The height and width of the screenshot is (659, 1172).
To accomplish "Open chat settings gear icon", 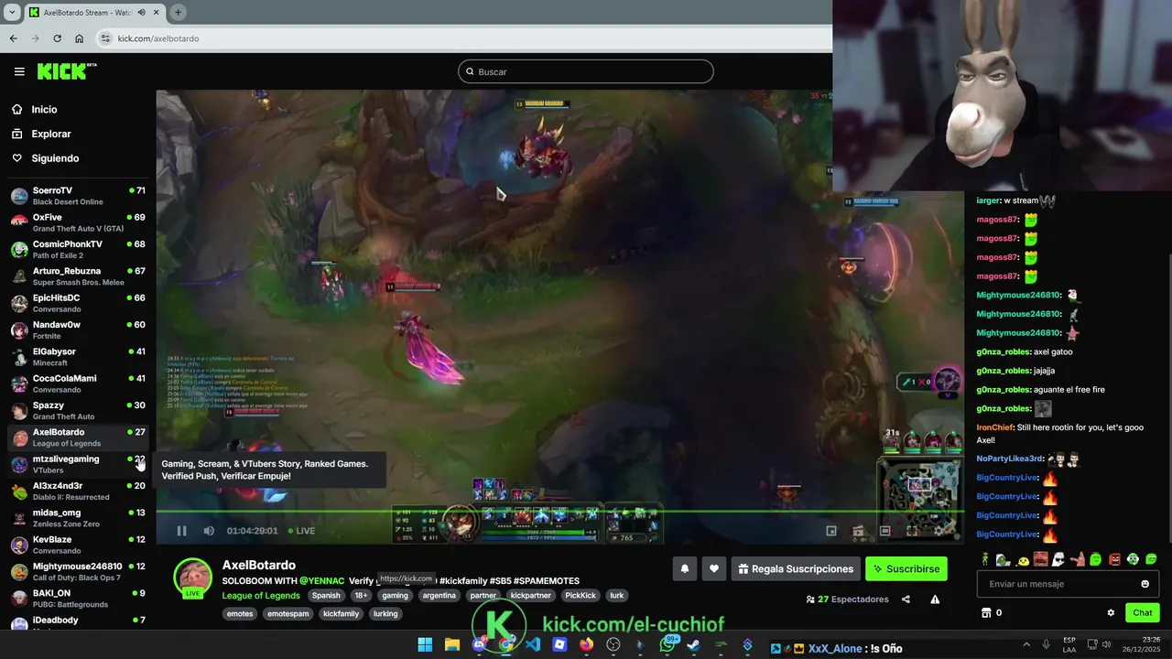I will 1111,613.
